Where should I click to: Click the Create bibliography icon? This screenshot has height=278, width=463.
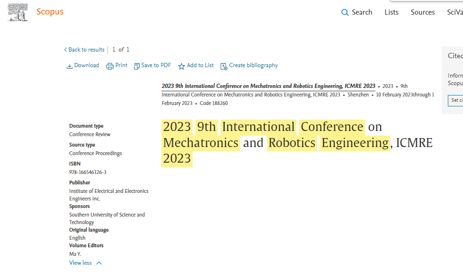pyautogui.click(x=224, y=67)
